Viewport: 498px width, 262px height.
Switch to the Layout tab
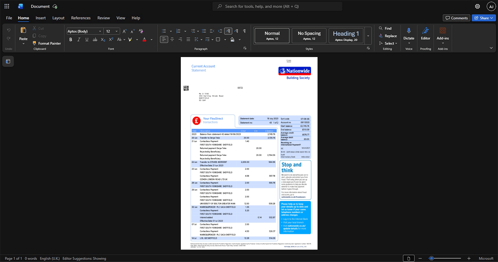[x=58, y=18]
